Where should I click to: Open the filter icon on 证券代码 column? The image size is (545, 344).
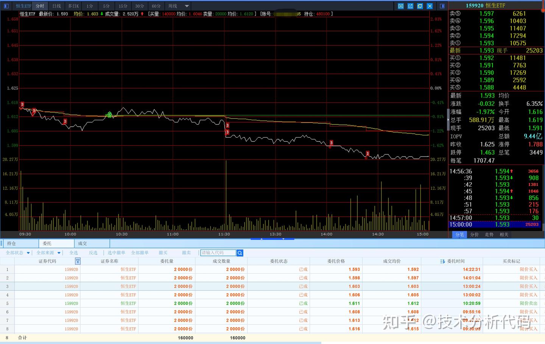[x=78, y=261]
